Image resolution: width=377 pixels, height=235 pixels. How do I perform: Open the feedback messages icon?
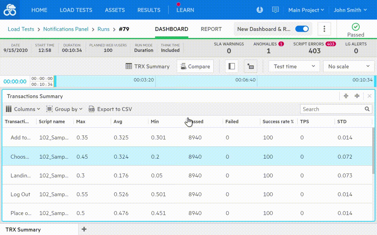(275, 10)
